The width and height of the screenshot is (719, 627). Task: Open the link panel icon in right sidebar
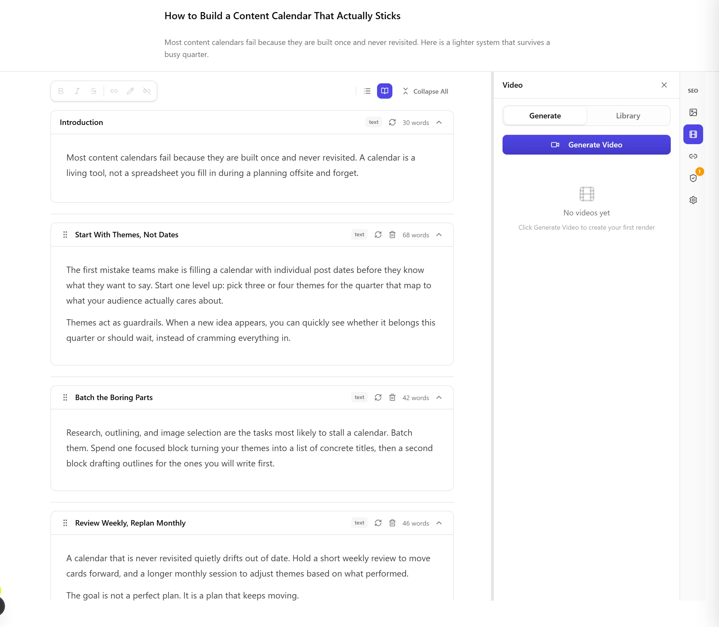(x=693, y=156)
